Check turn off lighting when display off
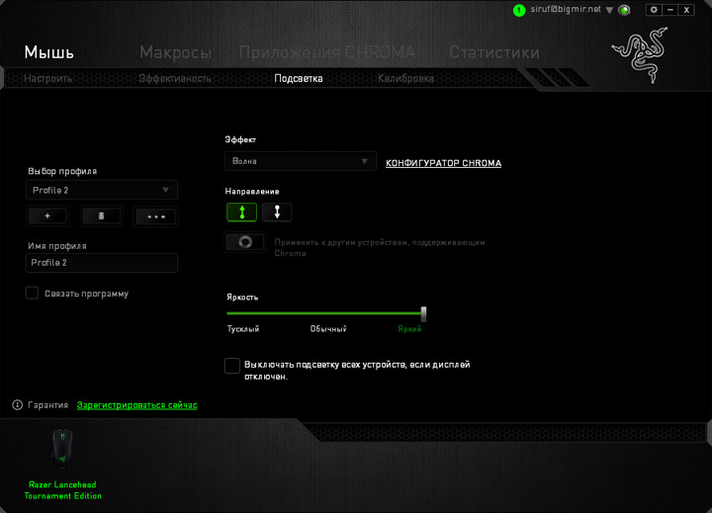This screenshot has height=513, width=712. 232,366
